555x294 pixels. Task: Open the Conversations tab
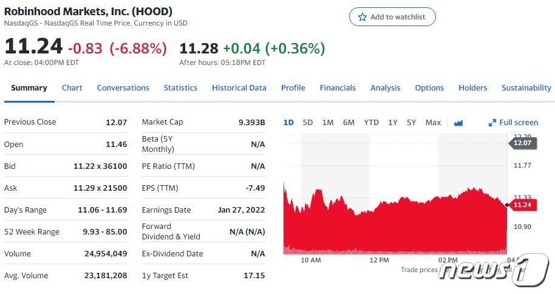point(123,87)
